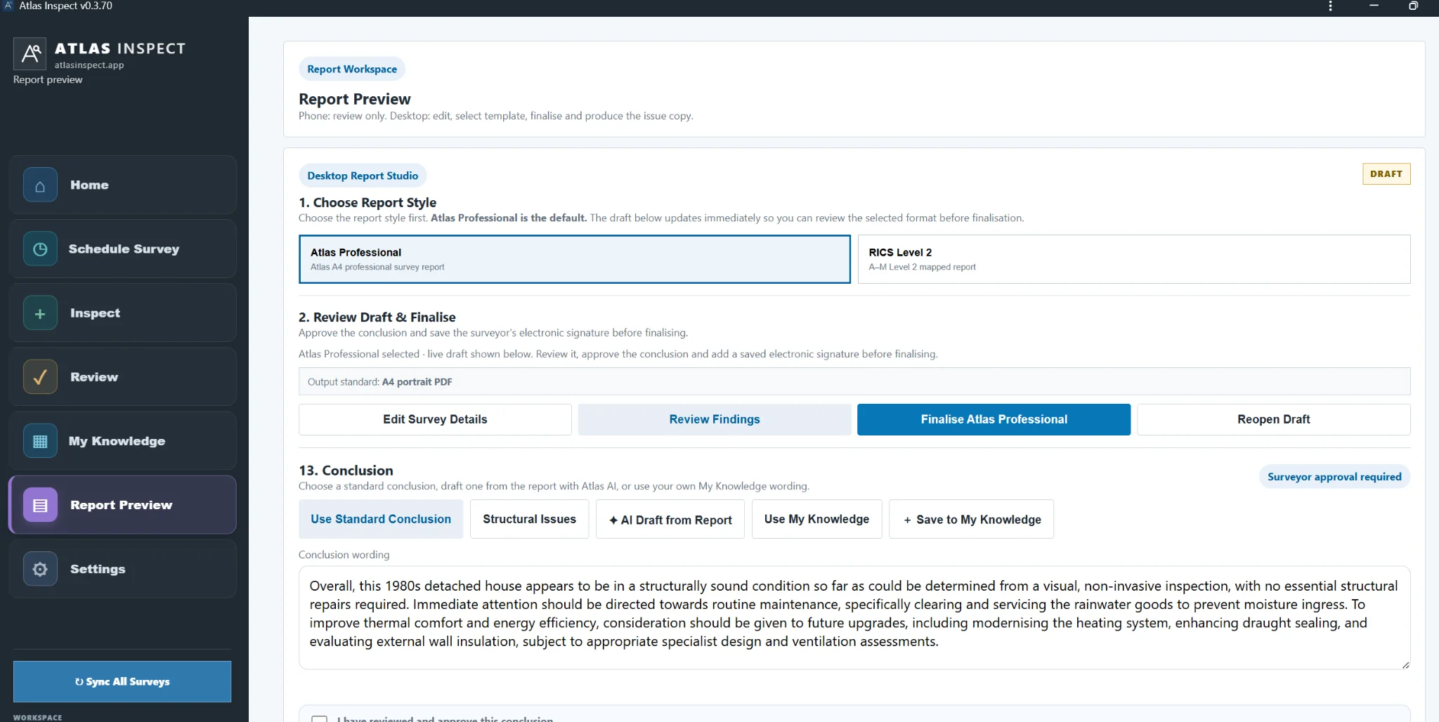Click the Schedule Survey clock icon
The height and width of the screenshot is (722, 1439).
[40, 249]
